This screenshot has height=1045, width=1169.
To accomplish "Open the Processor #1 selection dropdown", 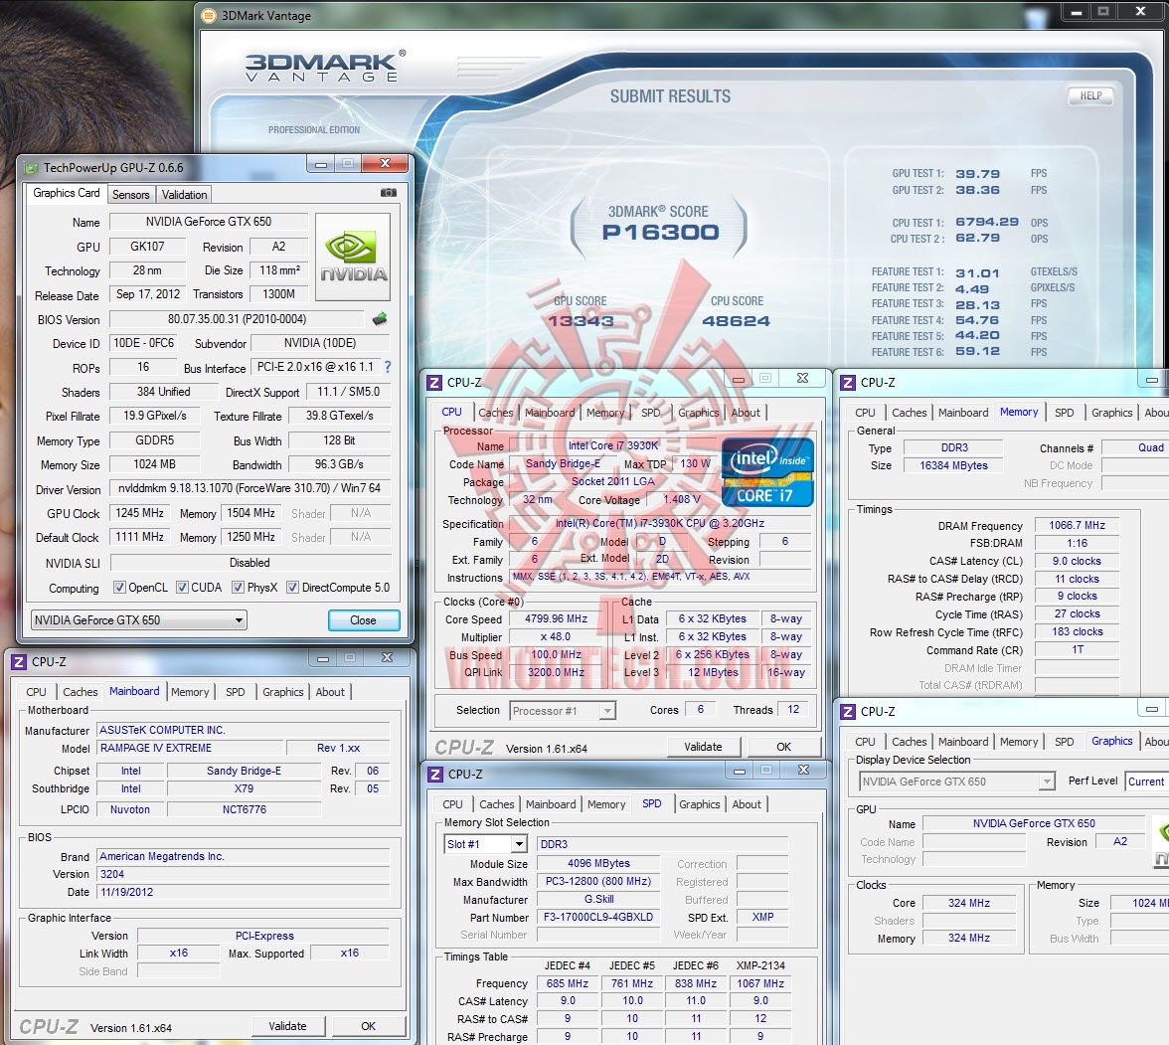I will [x=563, y=711].
